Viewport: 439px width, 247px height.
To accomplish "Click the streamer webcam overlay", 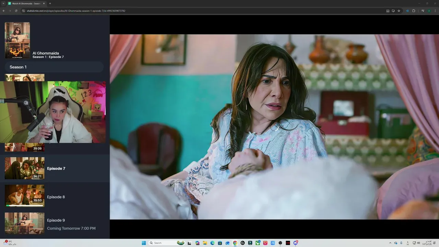I will 53,112.
